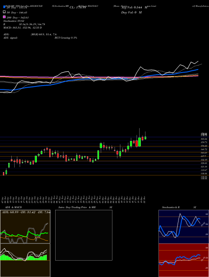Click the magenta 200 Day legend swatch
Viewport: 209px width, 277px height.
pos(4,17)
